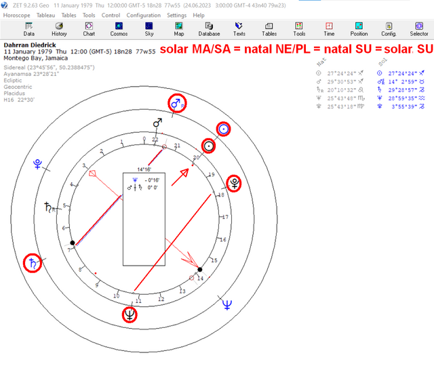Click solar Mars position 14° 2'59"

pos(402,81)
